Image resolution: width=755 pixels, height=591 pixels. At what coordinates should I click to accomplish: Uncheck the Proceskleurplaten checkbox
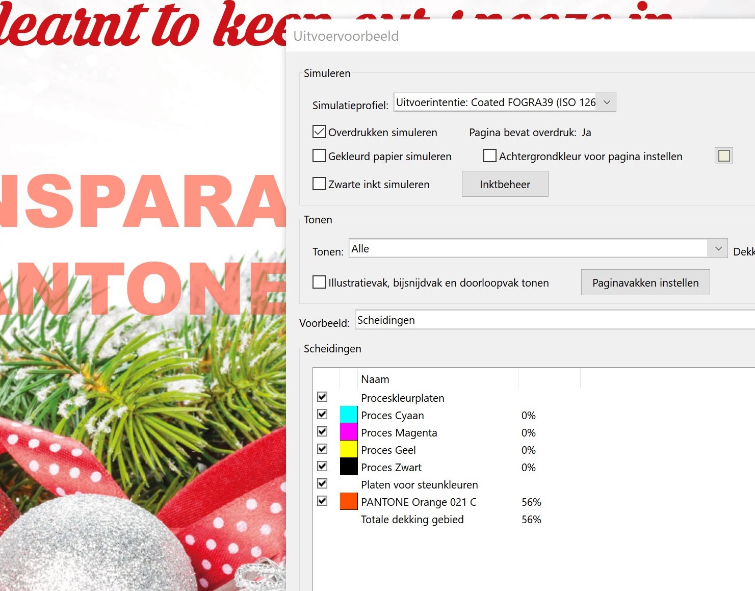point(322,397)
